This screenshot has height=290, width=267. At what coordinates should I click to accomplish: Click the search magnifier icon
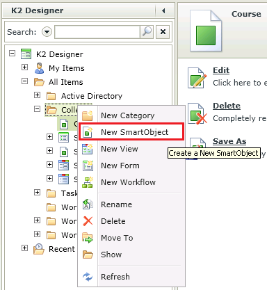[x=147, y=32]
